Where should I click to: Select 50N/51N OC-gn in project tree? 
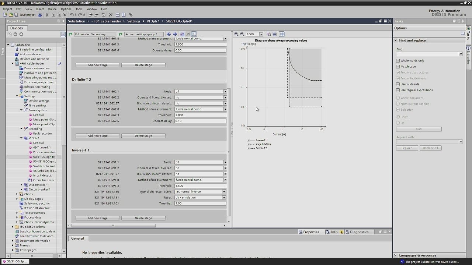coord(44,162)
